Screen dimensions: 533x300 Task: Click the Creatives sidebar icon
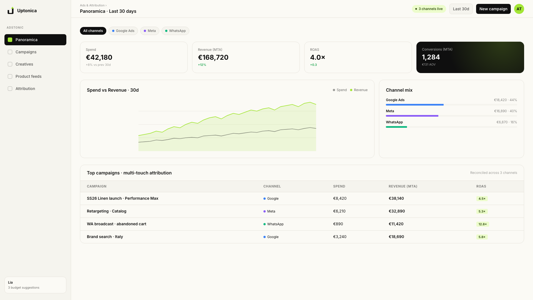pyautogui.click(x=10, y=64)
